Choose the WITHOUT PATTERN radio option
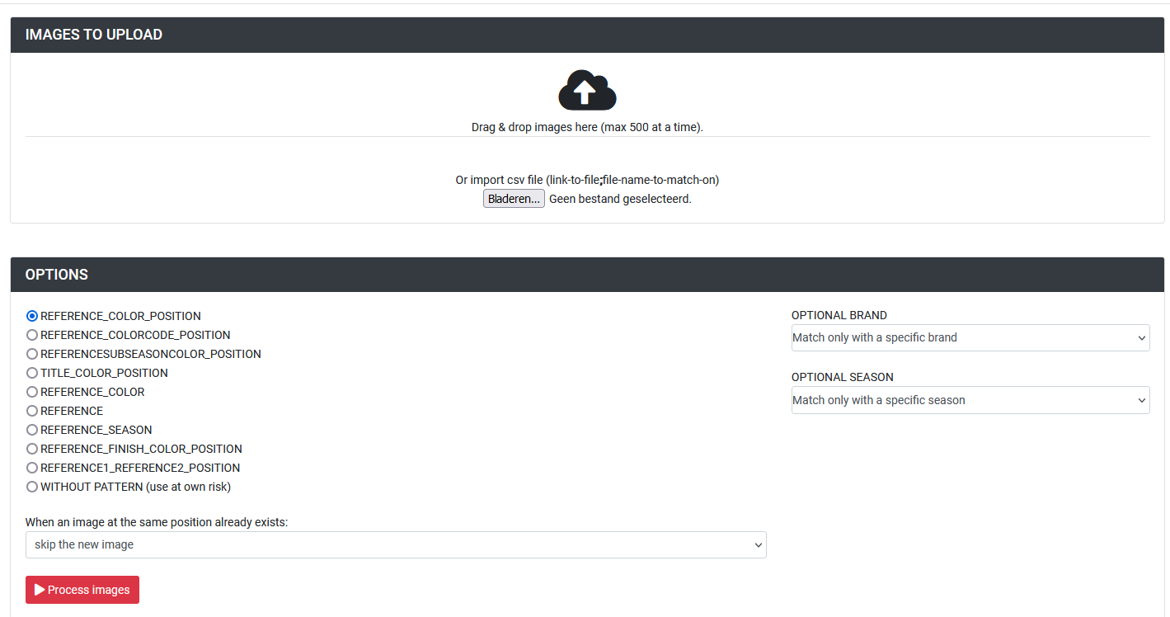The image size is (1170, 617). tap(32, 487)
